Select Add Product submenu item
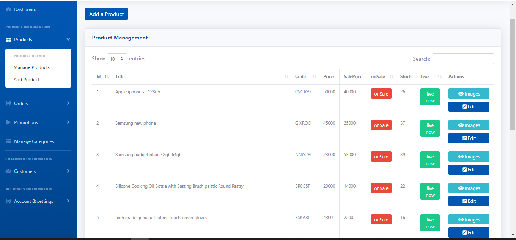Screen dimensions: 516x240 [27, 80]
